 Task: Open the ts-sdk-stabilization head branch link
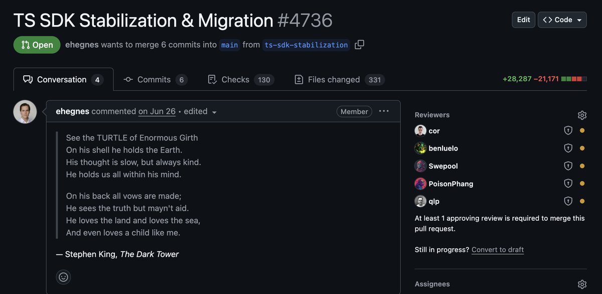tap(306, 45)
